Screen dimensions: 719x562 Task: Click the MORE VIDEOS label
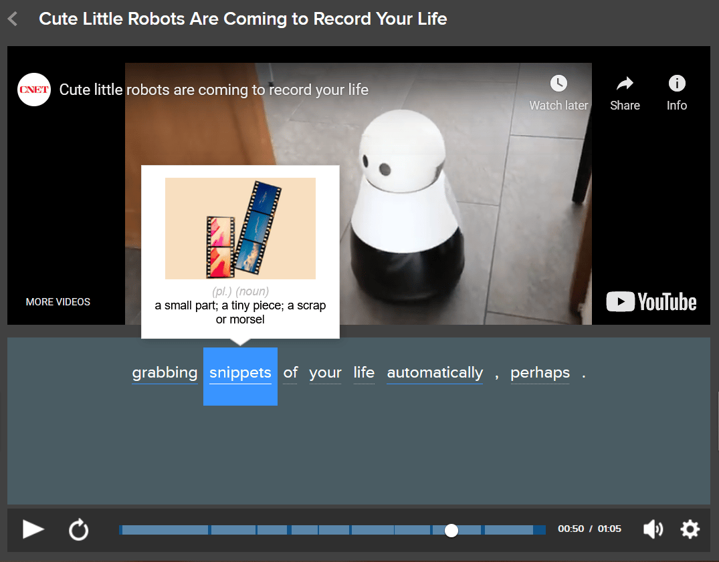(x=58, y=302)
